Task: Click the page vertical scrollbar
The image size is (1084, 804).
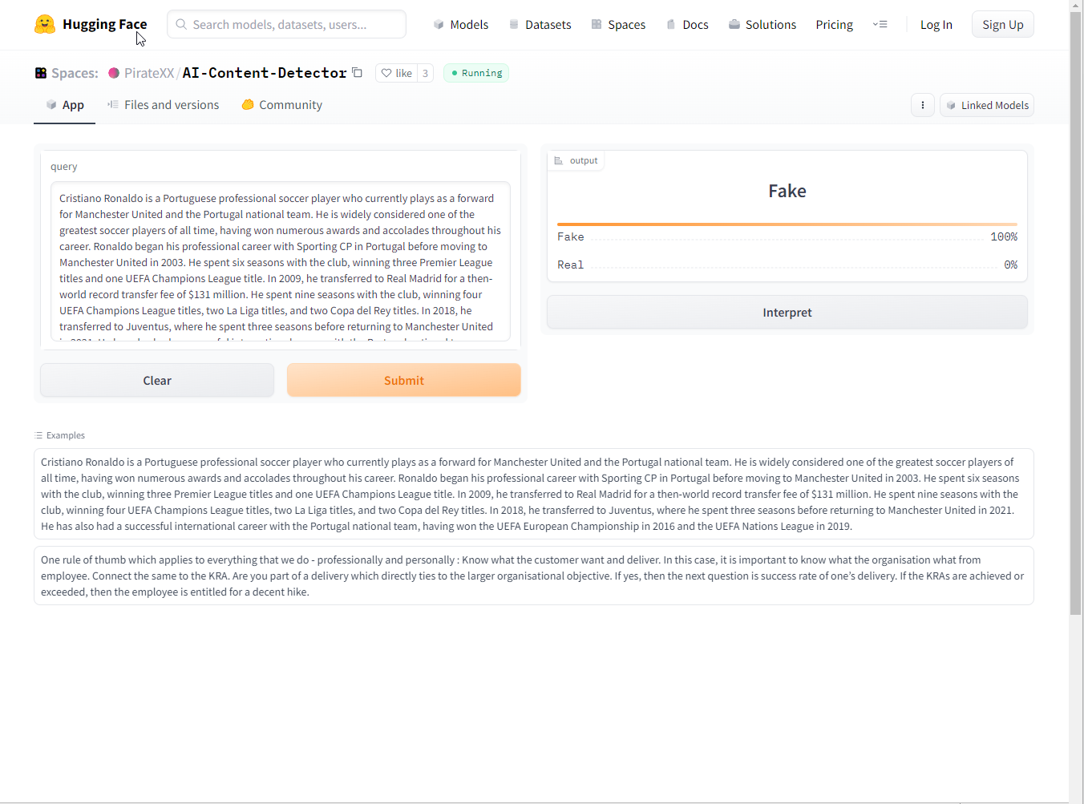Action: (x=1076, y=313)
